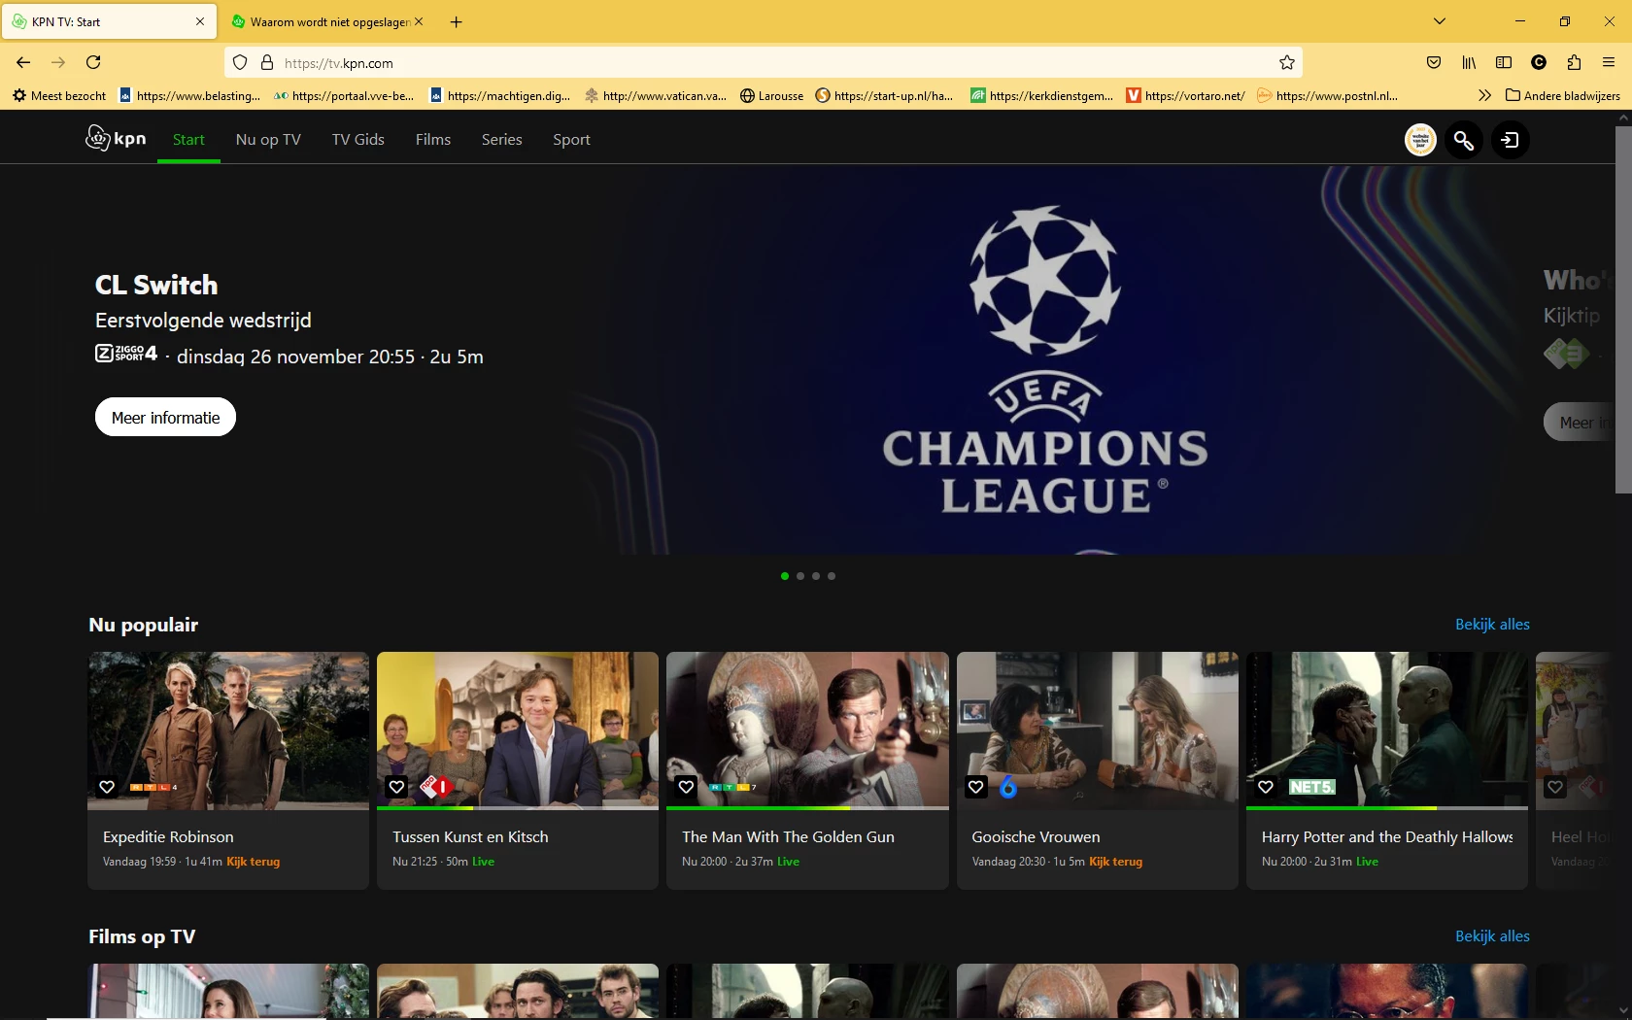This screenshot has width=1632, height=1020.
Task: Open the portaal.vve-be bookmark
Action: [x=345, y=95]
